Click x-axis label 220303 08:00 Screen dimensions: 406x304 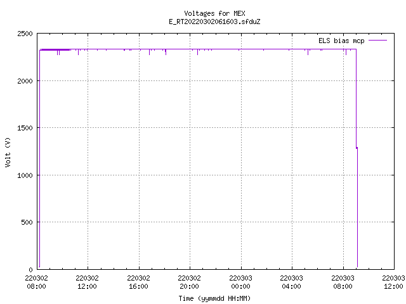tap(343, 282)
